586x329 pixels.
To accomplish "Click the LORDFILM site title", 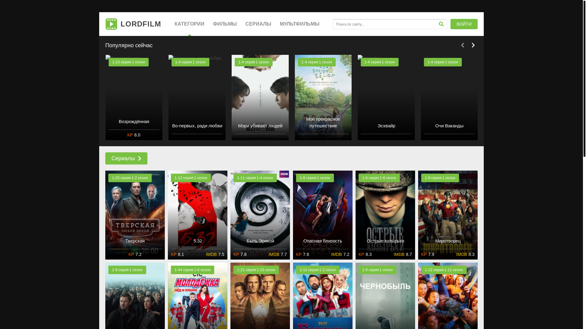I will tap(141, 24).
